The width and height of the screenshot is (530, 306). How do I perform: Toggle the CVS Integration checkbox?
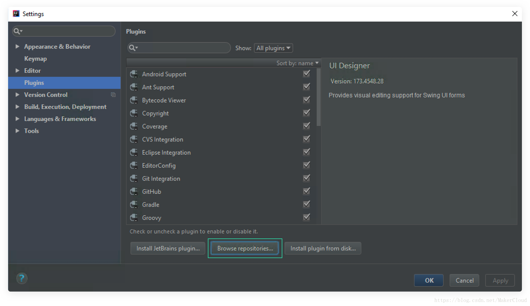(x=307, y=139)
